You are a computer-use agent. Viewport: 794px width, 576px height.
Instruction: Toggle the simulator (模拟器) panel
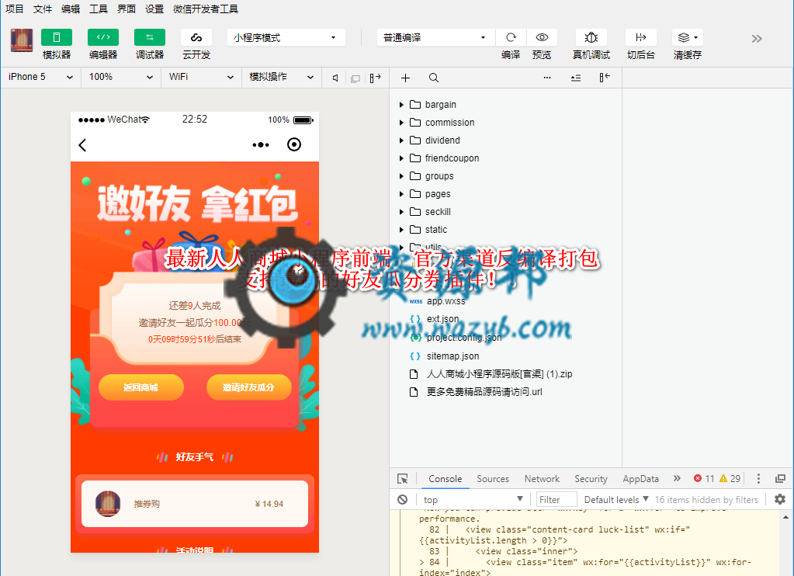tap(56, 37)
